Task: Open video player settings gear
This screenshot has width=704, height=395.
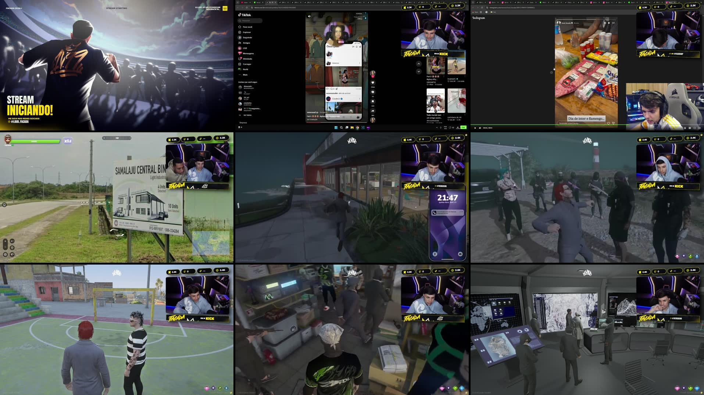Action: (699, 128)
